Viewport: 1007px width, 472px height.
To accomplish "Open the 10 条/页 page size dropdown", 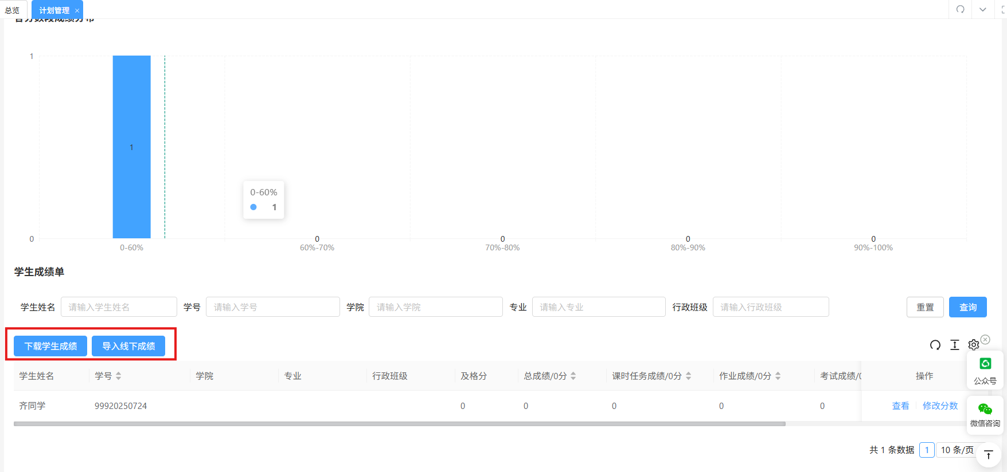I will pos(957,450).
